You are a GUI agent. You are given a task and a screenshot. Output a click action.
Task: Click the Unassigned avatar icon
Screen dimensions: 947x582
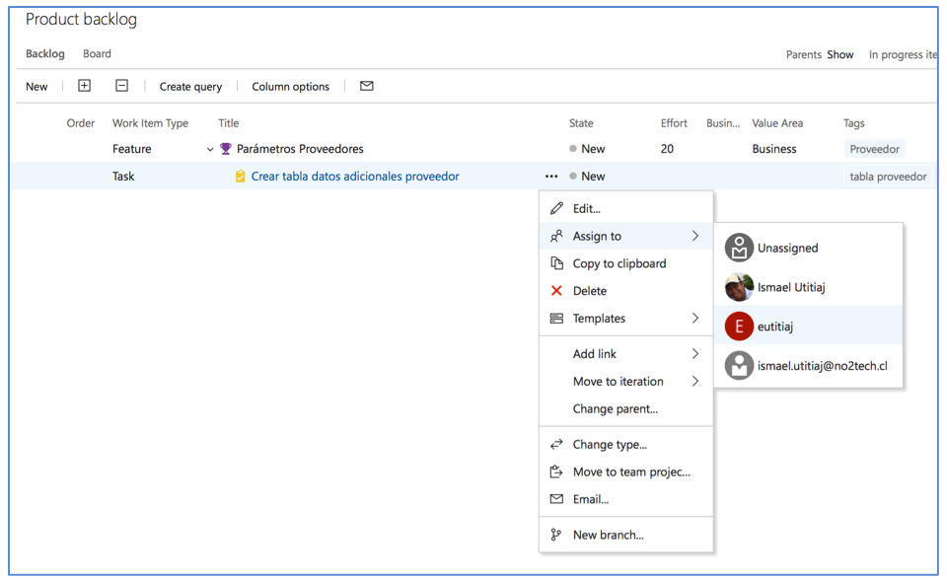click(x=739, y=248)
